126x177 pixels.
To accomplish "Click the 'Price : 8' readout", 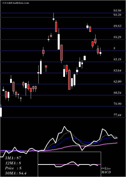I will tap(13, 168).
